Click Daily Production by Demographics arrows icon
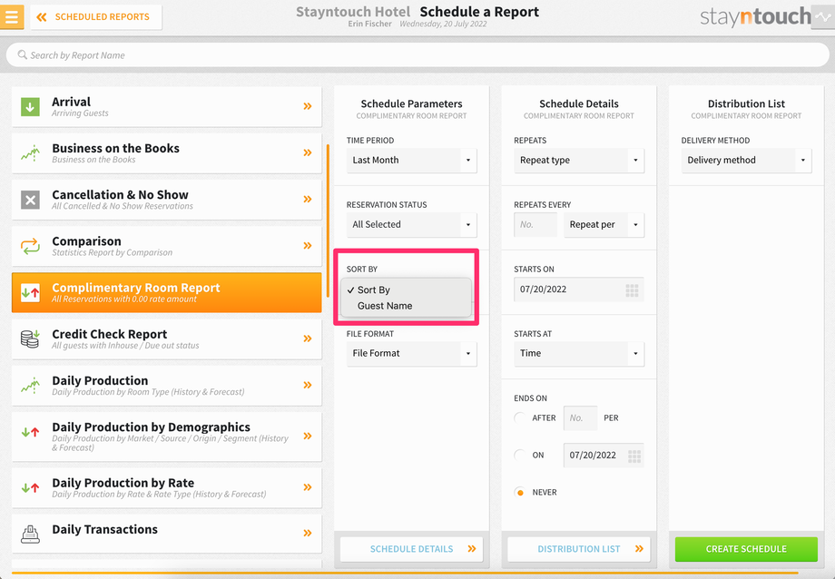This screenshot has height=579, width=835. 30,432
